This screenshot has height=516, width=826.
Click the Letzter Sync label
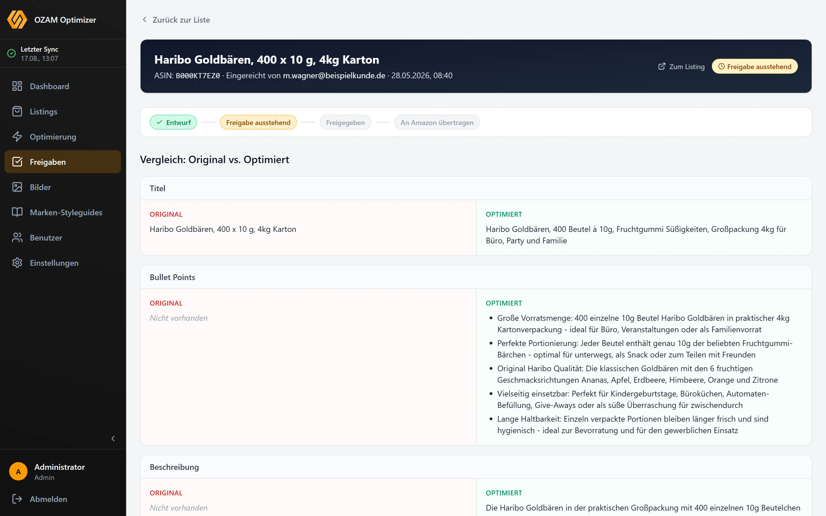(x=39, y=49)
